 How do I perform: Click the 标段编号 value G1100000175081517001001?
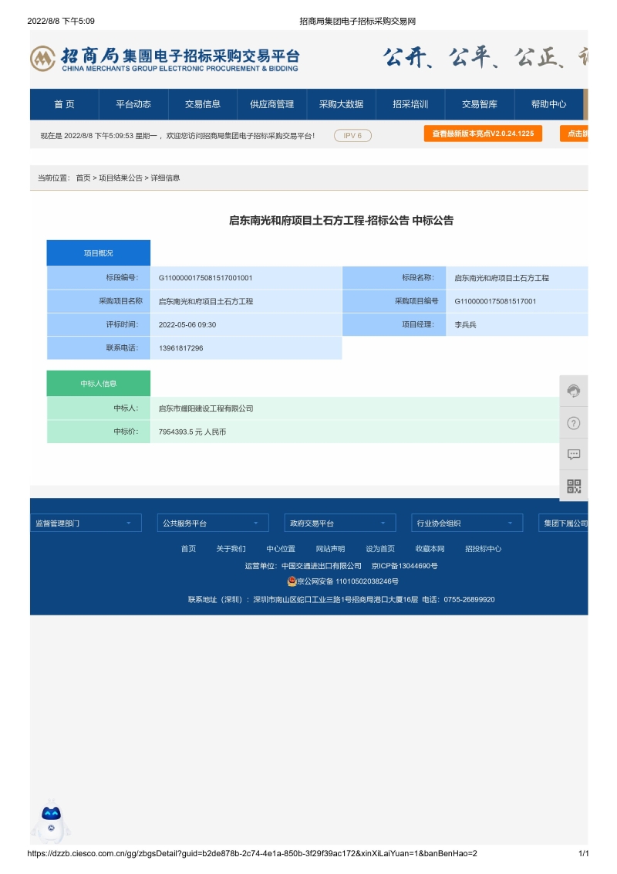tap(205, 278)
